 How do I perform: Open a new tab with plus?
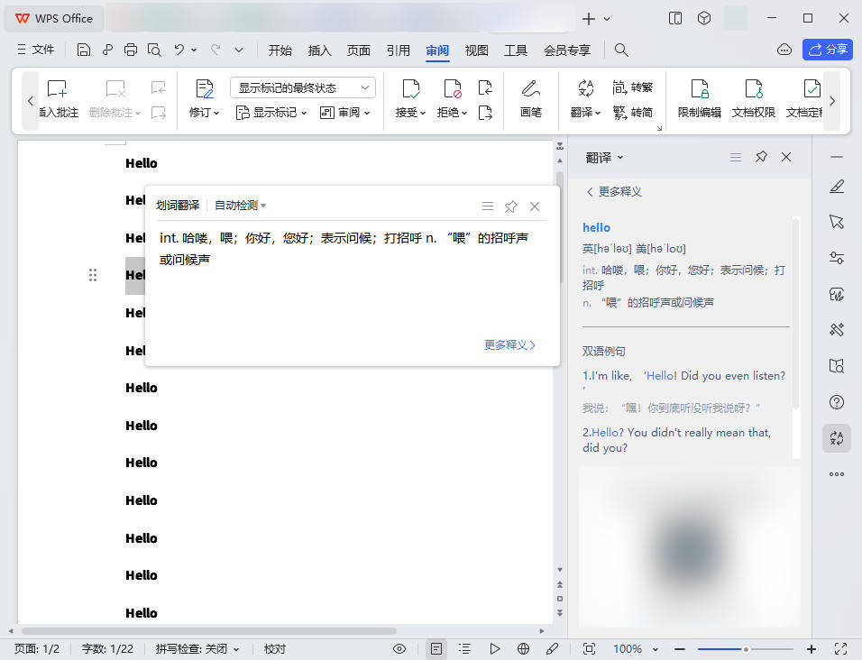pyautogui.click(x=588, y=19)
